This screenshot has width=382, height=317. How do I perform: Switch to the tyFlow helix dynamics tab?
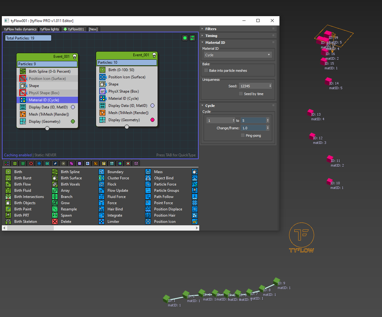pyautogui.click(x=21, y=29)
